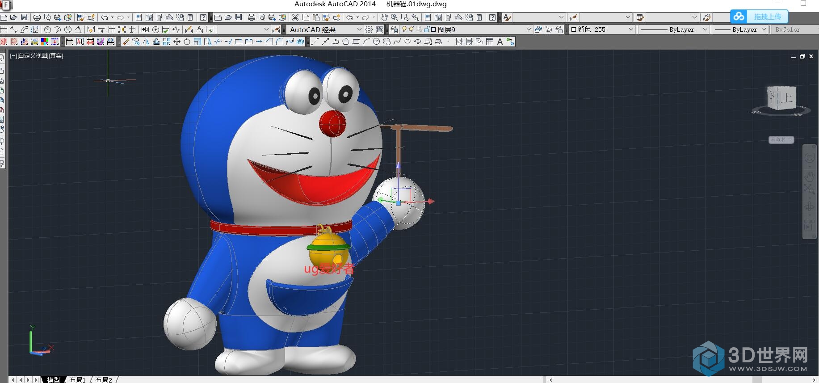Select the Chamfer tool
Viewport: 819px width, 383px height.
[x=269, y=42]
